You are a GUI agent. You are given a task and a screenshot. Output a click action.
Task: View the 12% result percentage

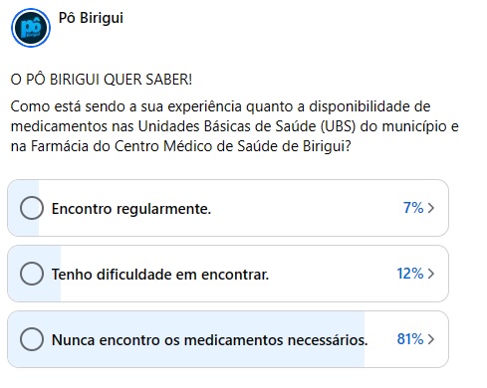point(410,274)
